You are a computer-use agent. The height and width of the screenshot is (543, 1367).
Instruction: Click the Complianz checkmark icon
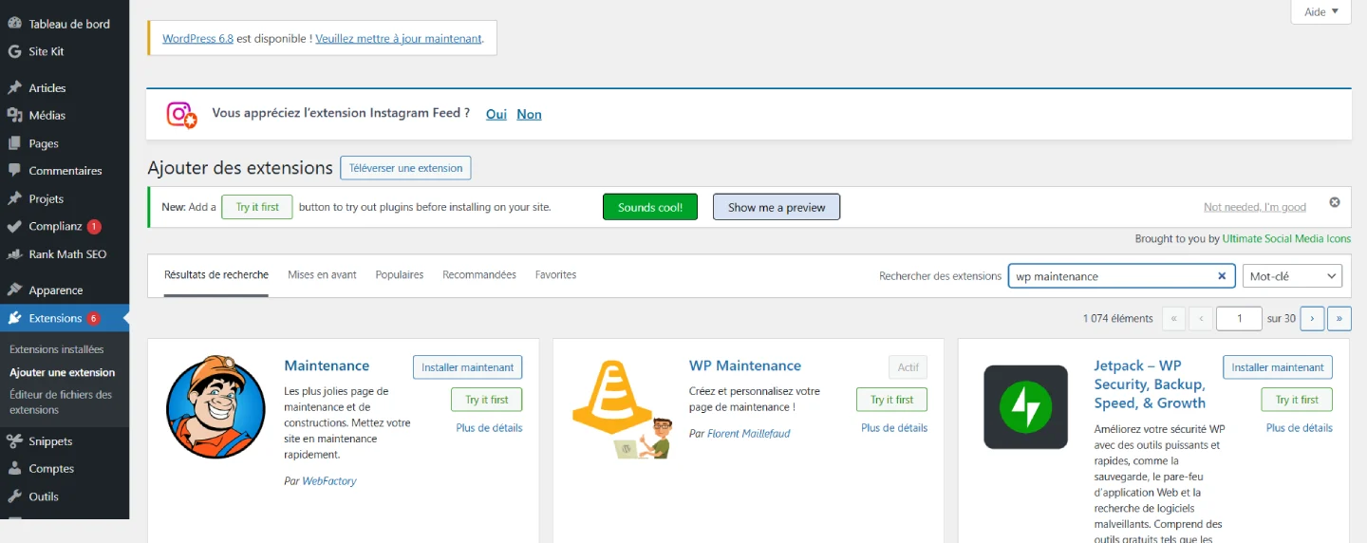pyautogui.click(x=14, y=227)
